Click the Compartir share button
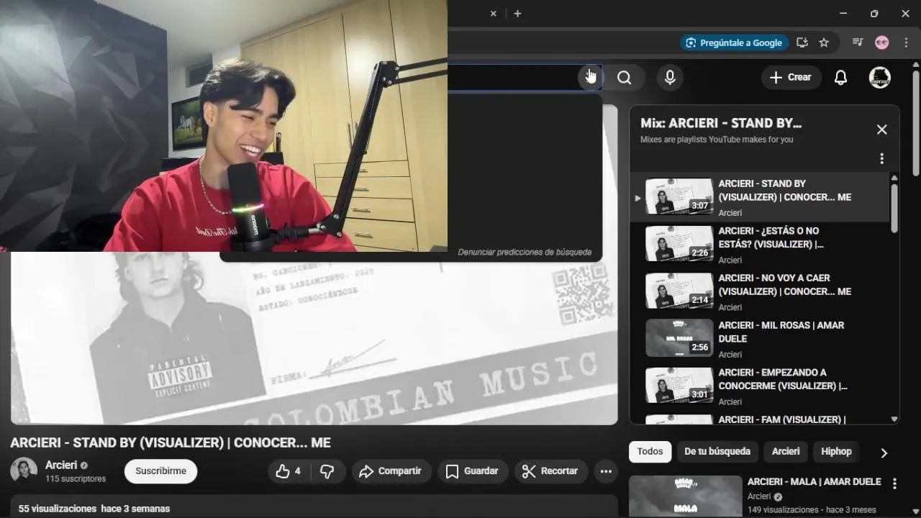The height and width of the screenshot is (518, 921). (x=391, y=471)
